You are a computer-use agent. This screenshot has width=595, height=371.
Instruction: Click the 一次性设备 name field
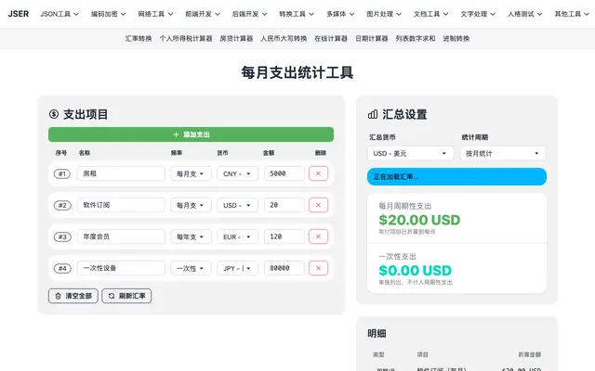coord(121,268)
